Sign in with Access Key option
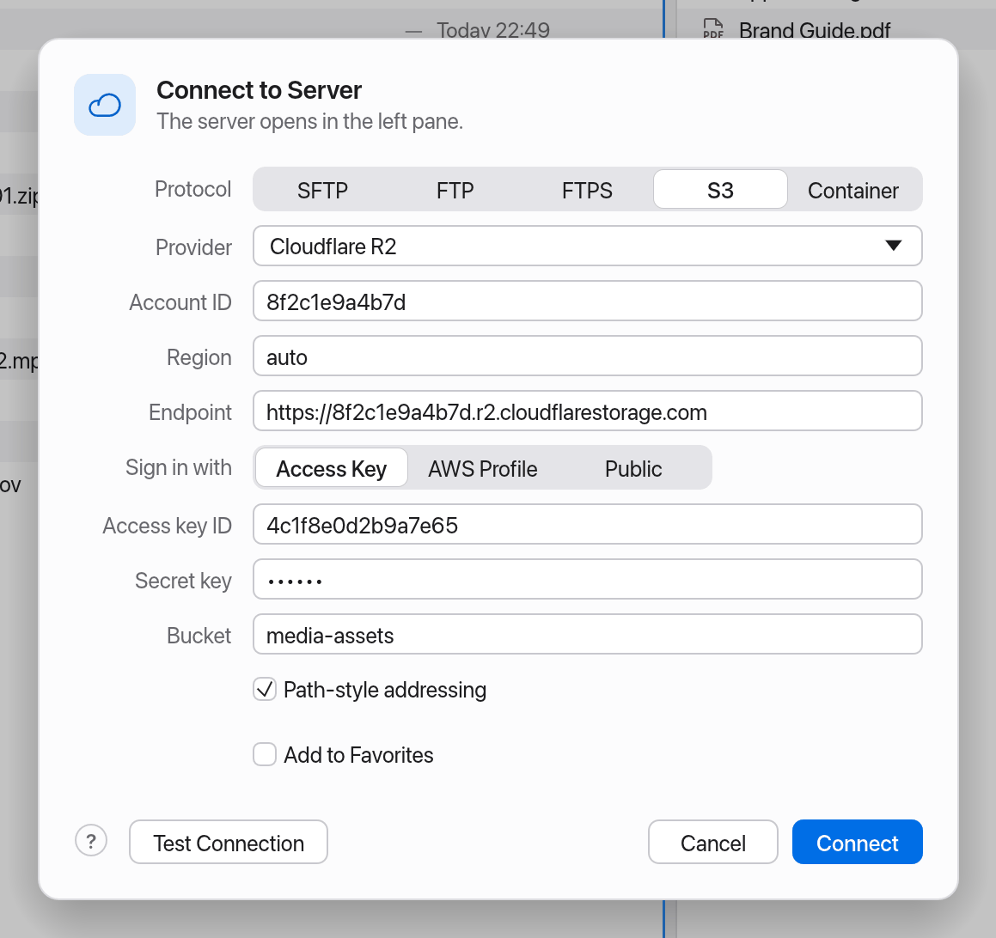This screenshot has width=996, height=938. tap(332, 468)
